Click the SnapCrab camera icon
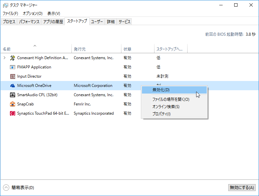This screenshot has height=196, width=259. [x=13, y=104]
